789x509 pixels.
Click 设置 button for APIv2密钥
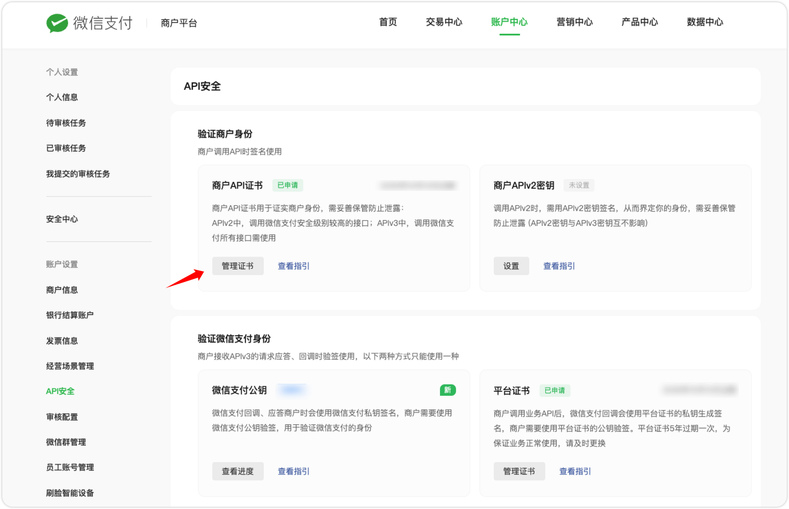pyautogui.click(x=511, y=266)
